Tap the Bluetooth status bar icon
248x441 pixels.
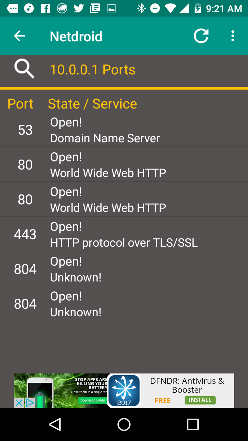click(x=141, y=9)
